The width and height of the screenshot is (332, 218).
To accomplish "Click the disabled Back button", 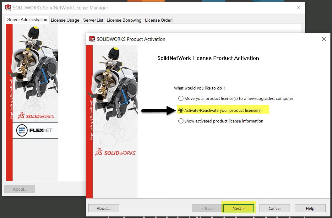I will 207,208.
